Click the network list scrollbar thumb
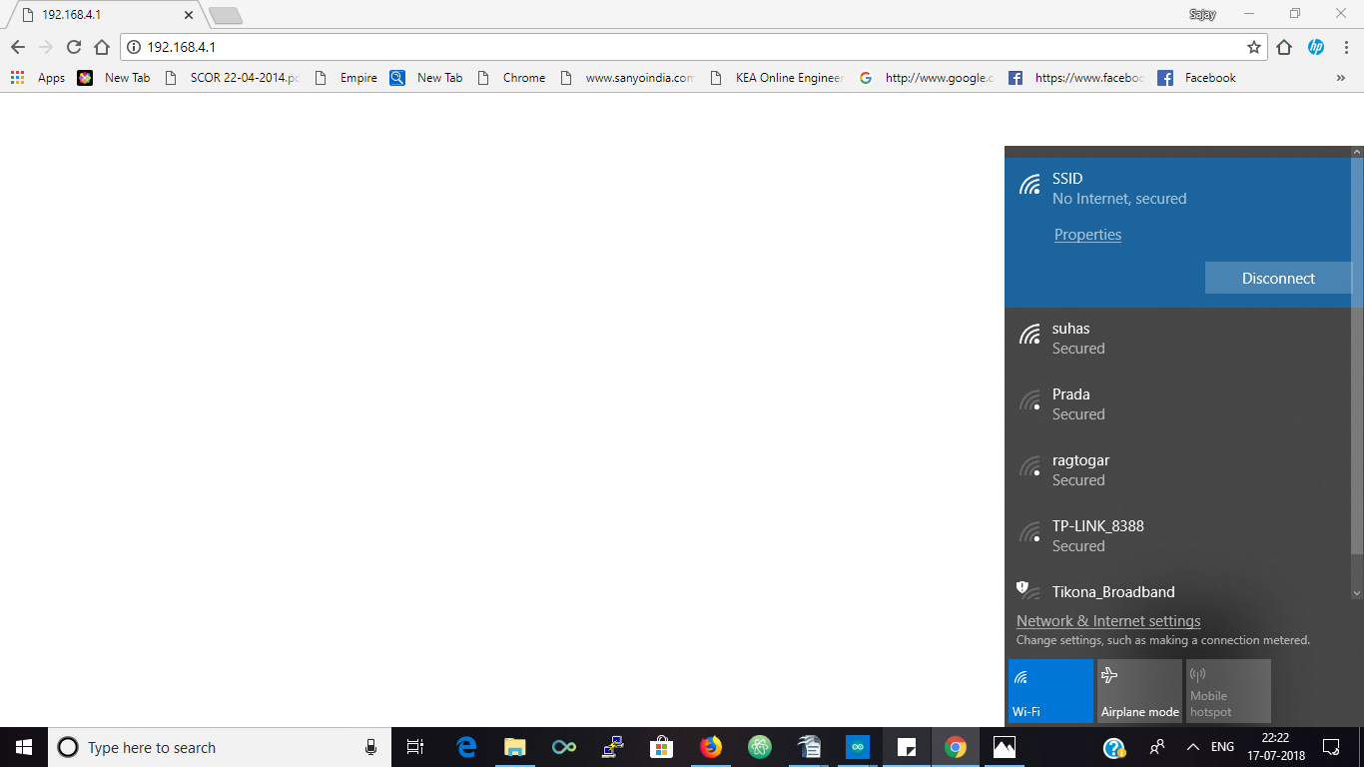Image resolution: width=1364 pixels, height=767 pixels. coord(1357,355)
